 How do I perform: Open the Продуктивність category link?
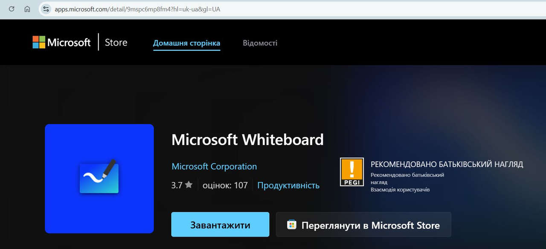(288, 185)
